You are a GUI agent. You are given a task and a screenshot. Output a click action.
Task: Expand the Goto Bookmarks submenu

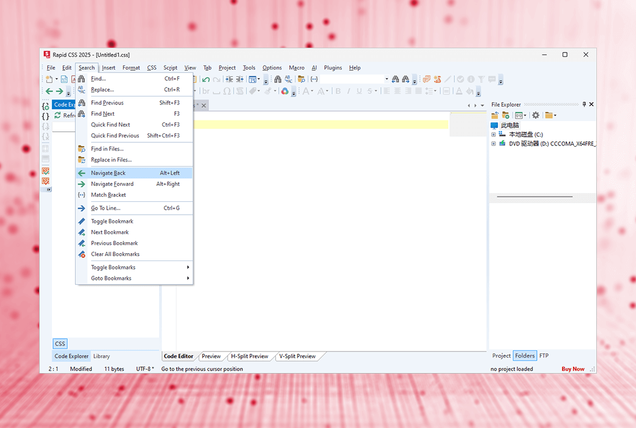pos(135,278)
